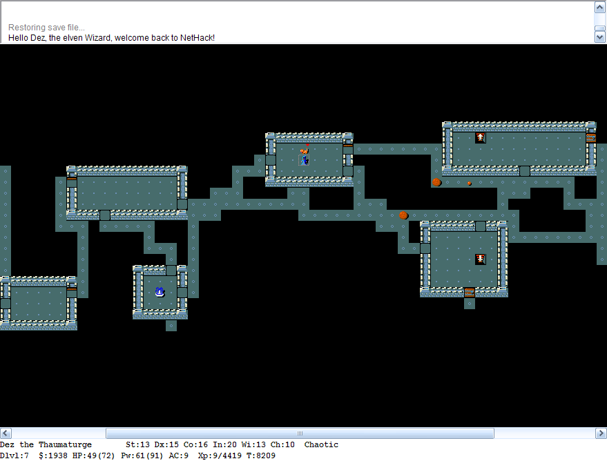Click the west doorway of down staircase room

(x=425, y=248)
